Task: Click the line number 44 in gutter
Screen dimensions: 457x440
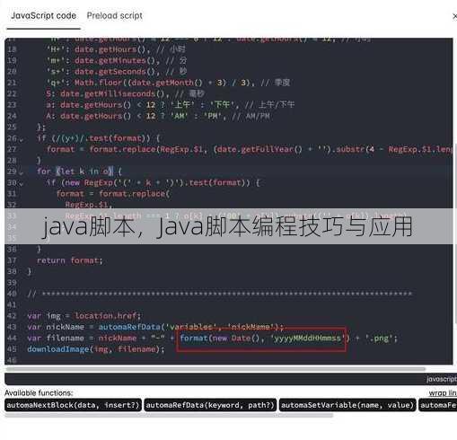Action: click(12, 339)
